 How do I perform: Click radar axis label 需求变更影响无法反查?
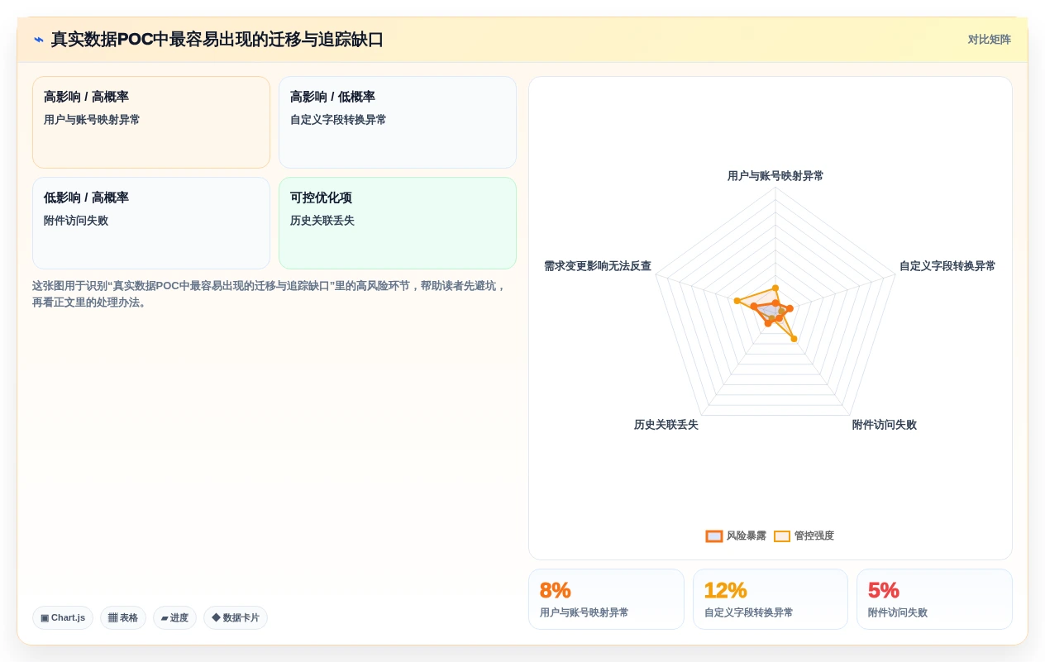pos(598,266)
